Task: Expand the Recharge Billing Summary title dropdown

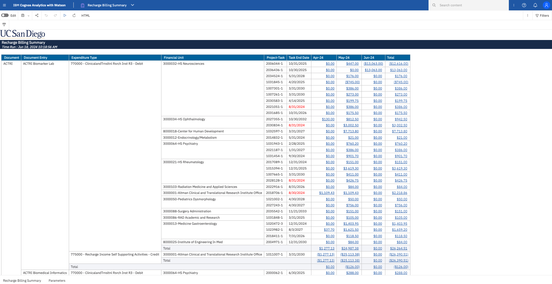Action: 132,5
